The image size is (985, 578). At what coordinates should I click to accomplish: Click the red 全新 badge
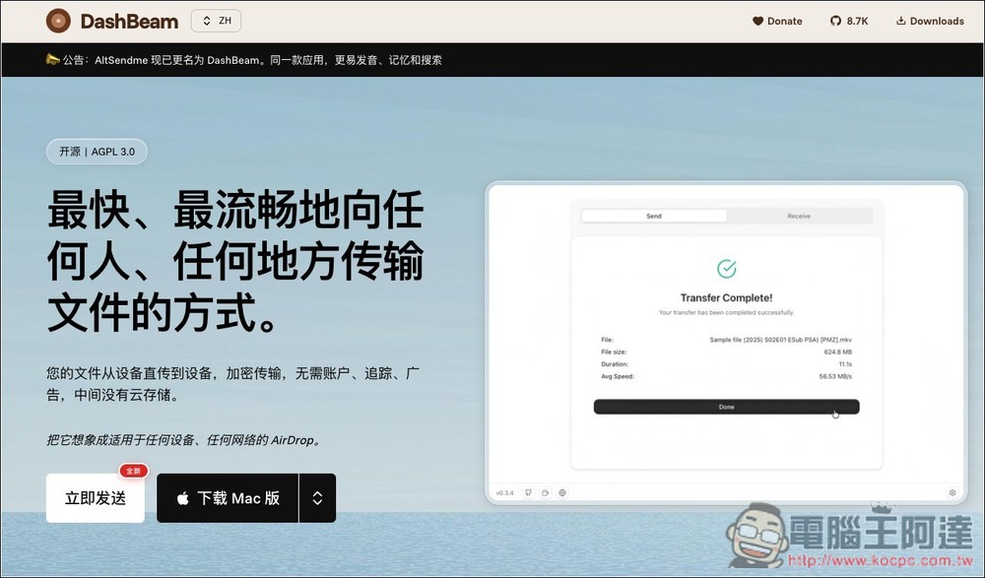[133, 471]
